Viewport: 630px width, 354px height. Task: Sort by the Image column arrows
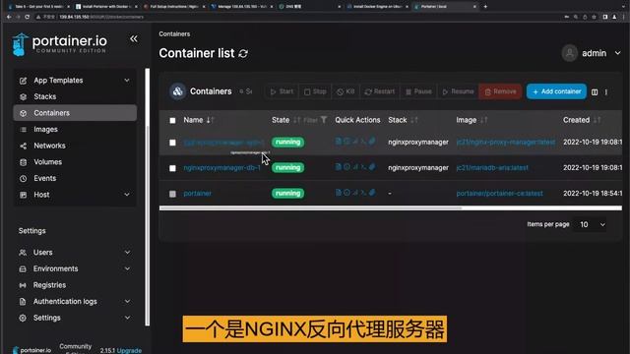[483, 120]
